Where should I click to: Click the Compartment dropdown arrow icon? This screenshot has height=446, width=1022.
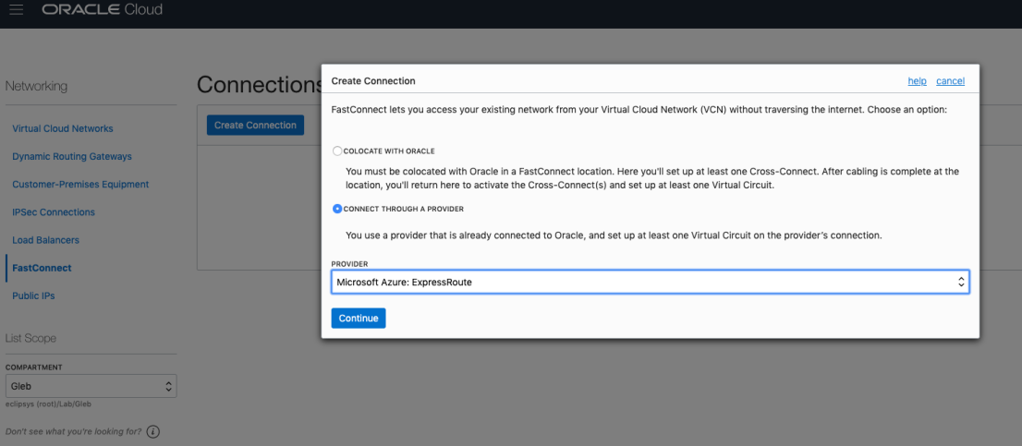[x=168, y=385]
